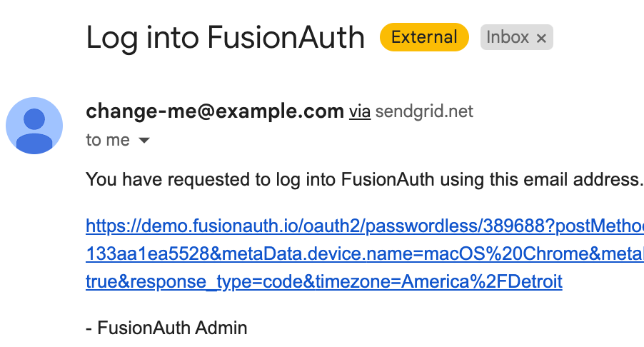Select the Inbox label text

[507, 37]
